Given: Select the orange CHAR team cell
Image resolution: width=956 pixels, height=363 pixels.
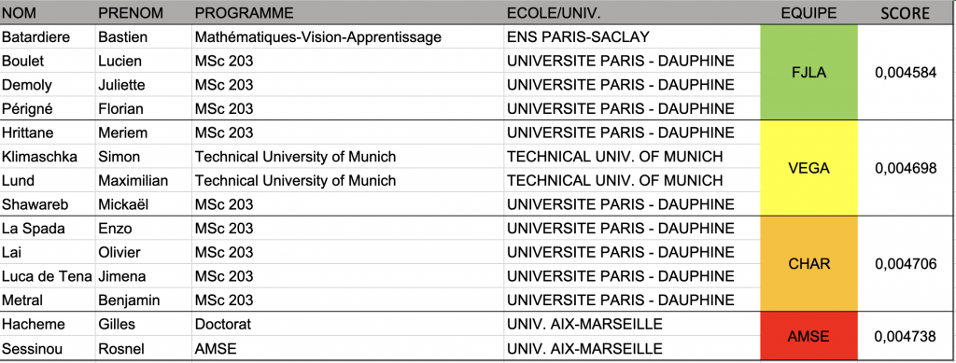Looking at the screenshot, I should 809,264.
